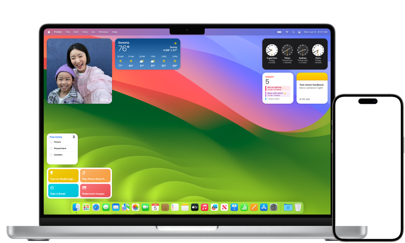This screenshot has height=243, width=405.
Task: Open the File menu
Action: tap(68, 32)
